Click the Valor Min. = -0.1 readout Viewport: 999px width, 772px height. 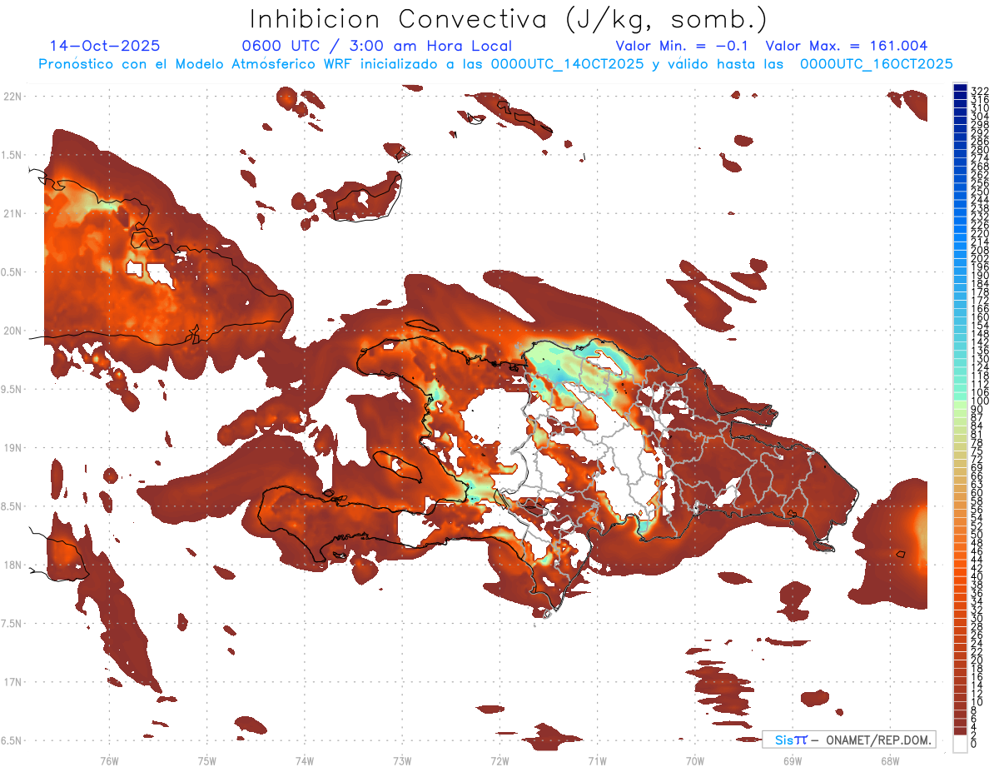683,46
